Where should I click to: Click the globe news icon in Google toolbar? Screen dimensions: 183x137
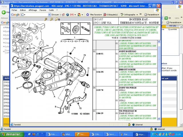click(67, 15)
